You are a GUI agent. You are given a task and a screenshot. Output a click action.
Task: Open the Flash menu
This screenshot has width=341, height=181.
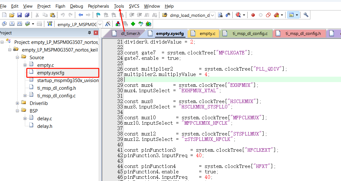pyautogui.click(x=60, y=6)
